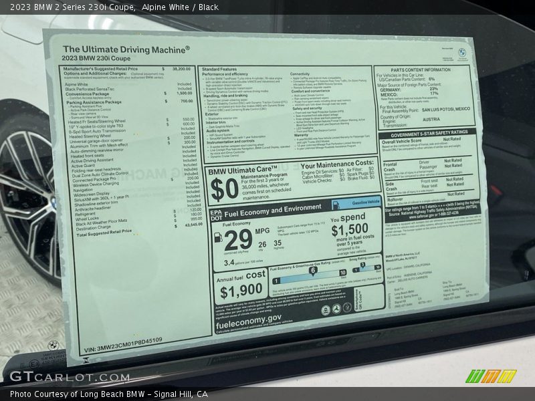Click 'Auto-dimming rearview mirror' option

point(97,150)
